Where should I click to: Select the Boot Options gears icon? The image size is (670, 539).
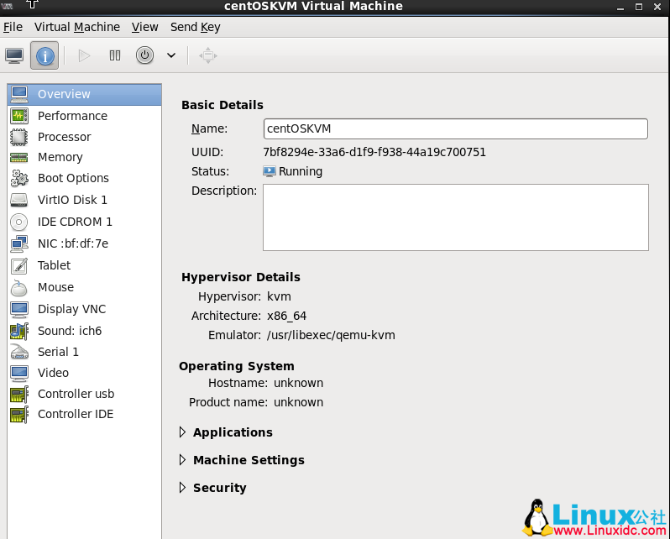19,178
